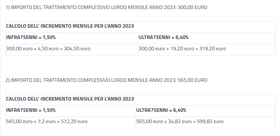This screenshot has height=136, width=280.
Task: Select the second table's 'Calcolo dell'incremento mensile' header
Action: tap(70, 99)
